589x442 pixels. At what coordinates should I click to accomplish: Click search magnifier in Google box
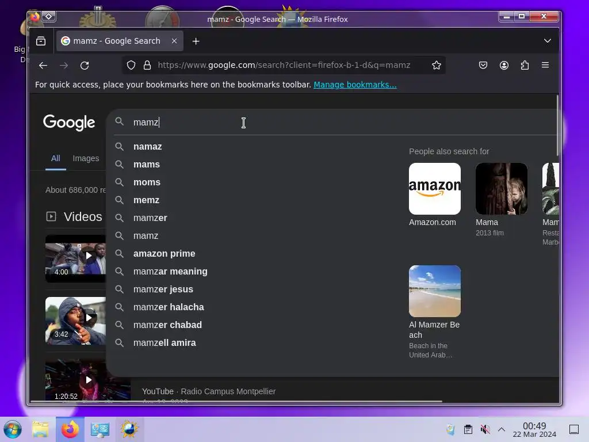pyautogui.click(x=120, y=121)
